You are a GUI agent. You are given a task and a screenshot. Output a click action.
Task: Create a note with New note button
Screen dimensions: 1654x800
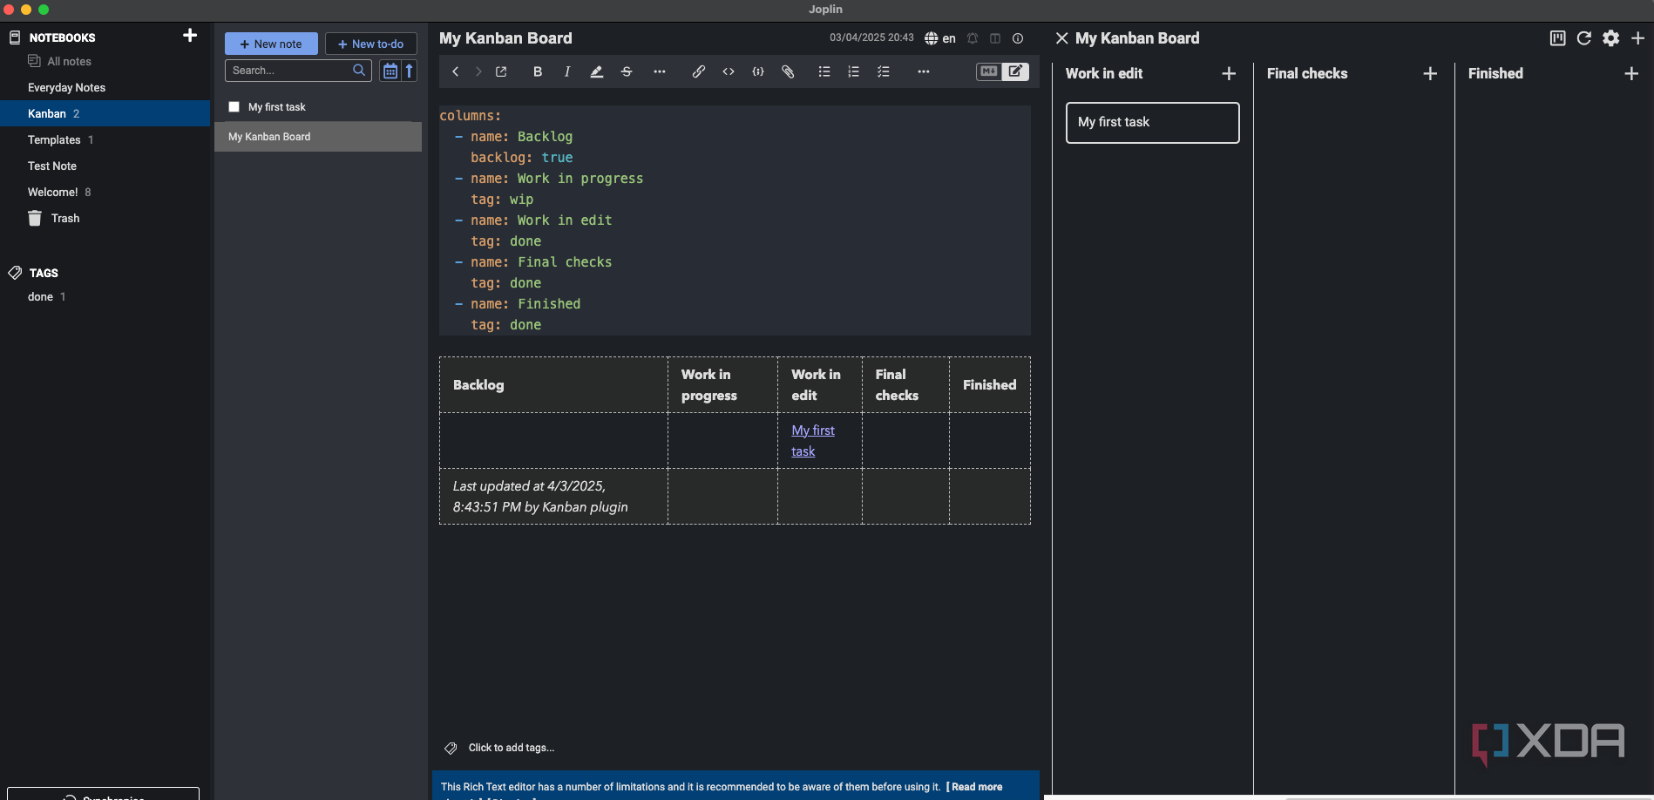271,44
